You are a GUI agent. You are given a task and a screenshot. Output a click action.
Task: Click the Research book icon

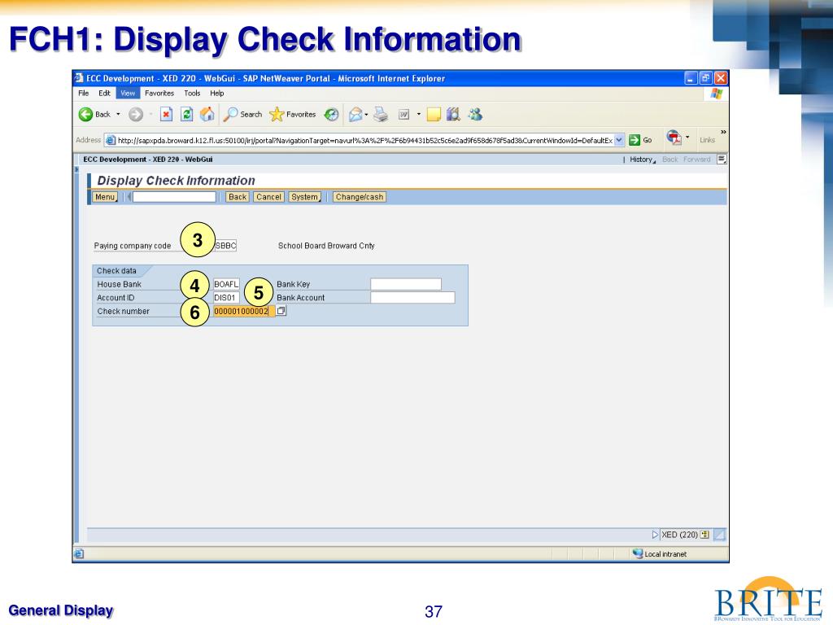point(453,114)
